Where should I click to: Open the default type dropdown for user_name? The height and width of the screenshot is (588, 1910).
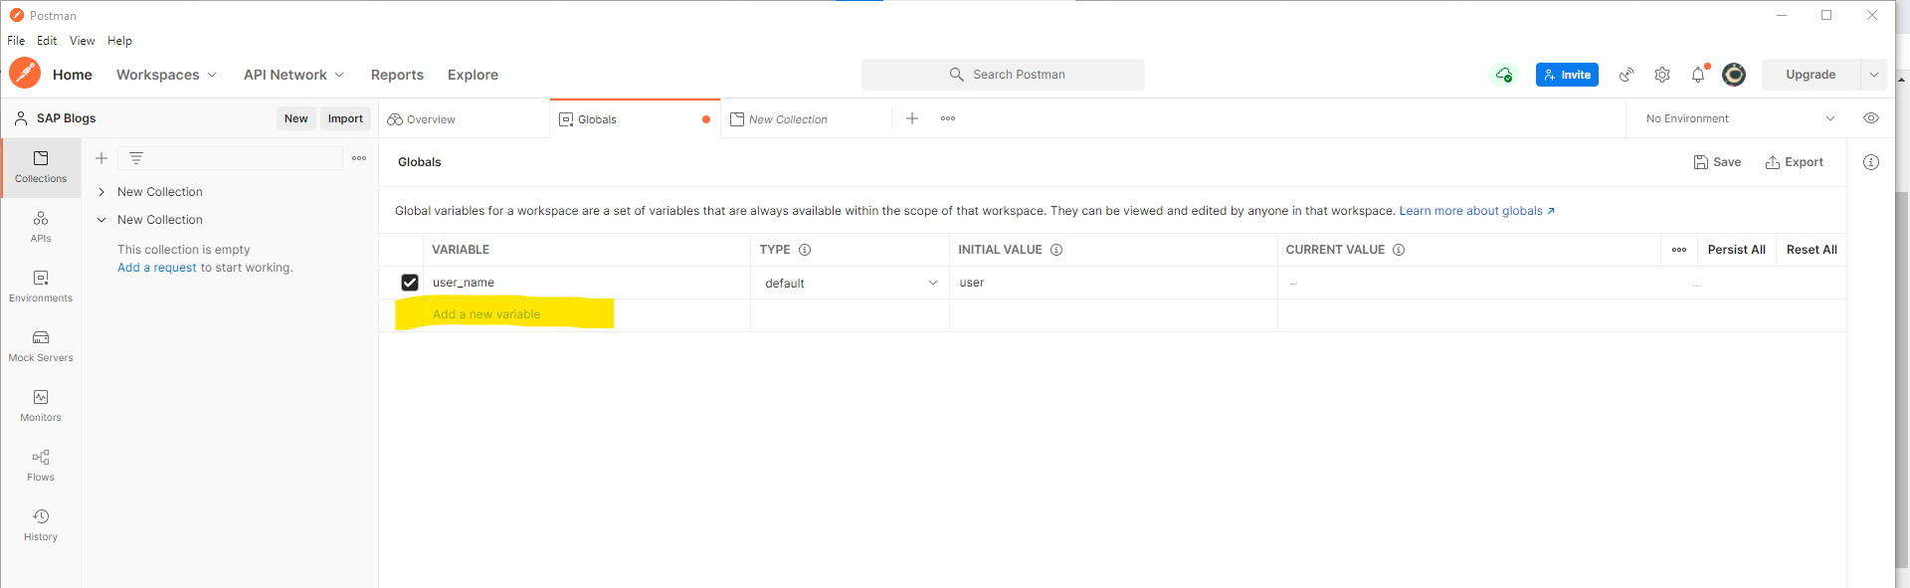pyautogui.click(x=851, y=284)
